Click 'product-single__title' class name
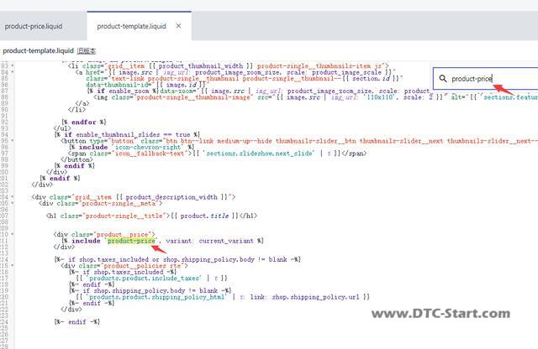 [x=124, y=216]
